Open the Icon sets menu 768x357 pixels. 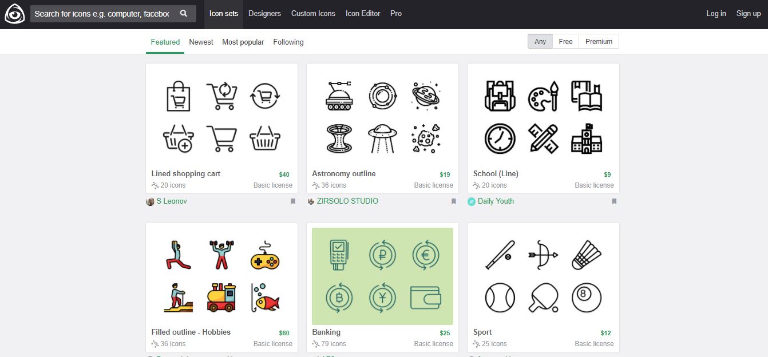click(x=223, y=13)
